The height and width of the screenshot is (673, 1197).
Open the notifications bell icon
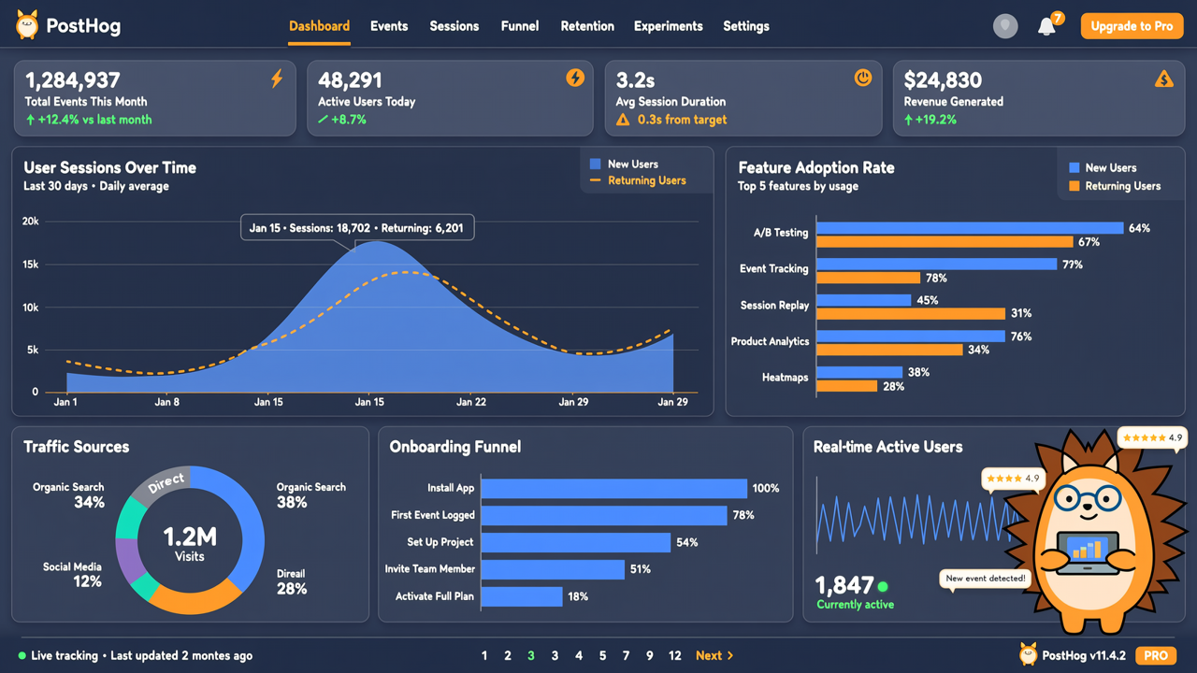pyautogui.click(x=1046, y=26)
